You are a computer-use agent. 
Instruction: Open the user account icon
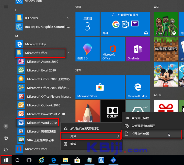pos(6,126)
